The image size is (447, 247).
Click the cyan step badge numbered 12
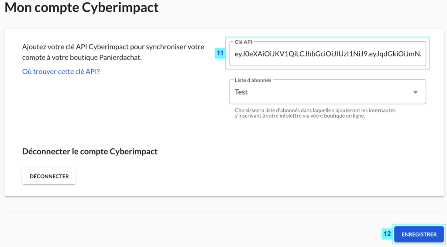pyautogui.click(x=387, y=234)
